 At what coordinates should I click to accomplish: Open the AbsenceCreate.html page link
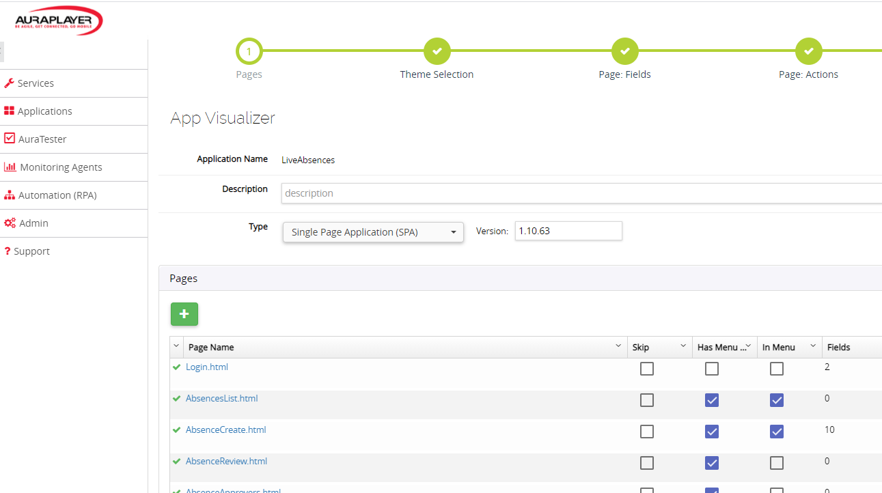coord(226,430)
